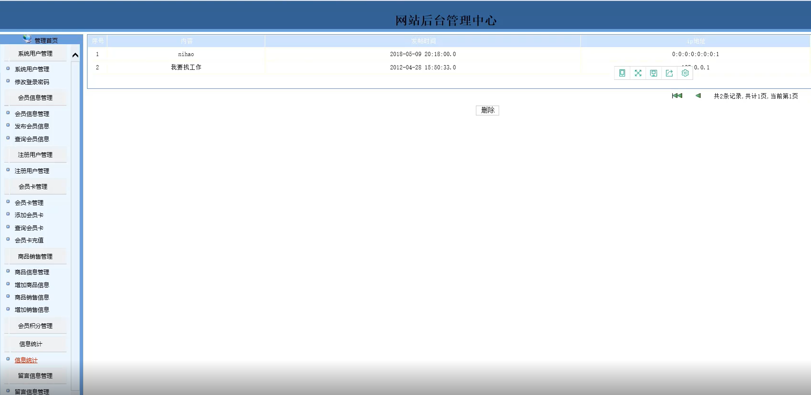Click the share export arrow icon
The image size is (811, 395).
point(669,73)
